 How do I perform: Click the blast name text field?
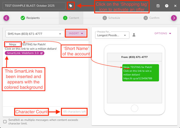pyautogui.click(x=34, y=6)
